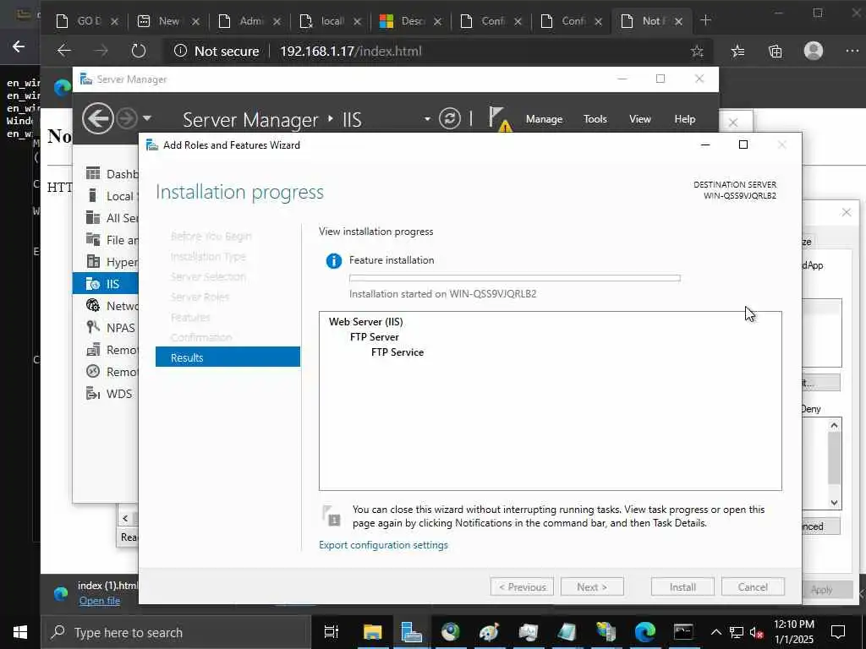Click the Feature installation info icon
Image resolution: width=866 pixels, height=649 pixels.
pos(333,260)
